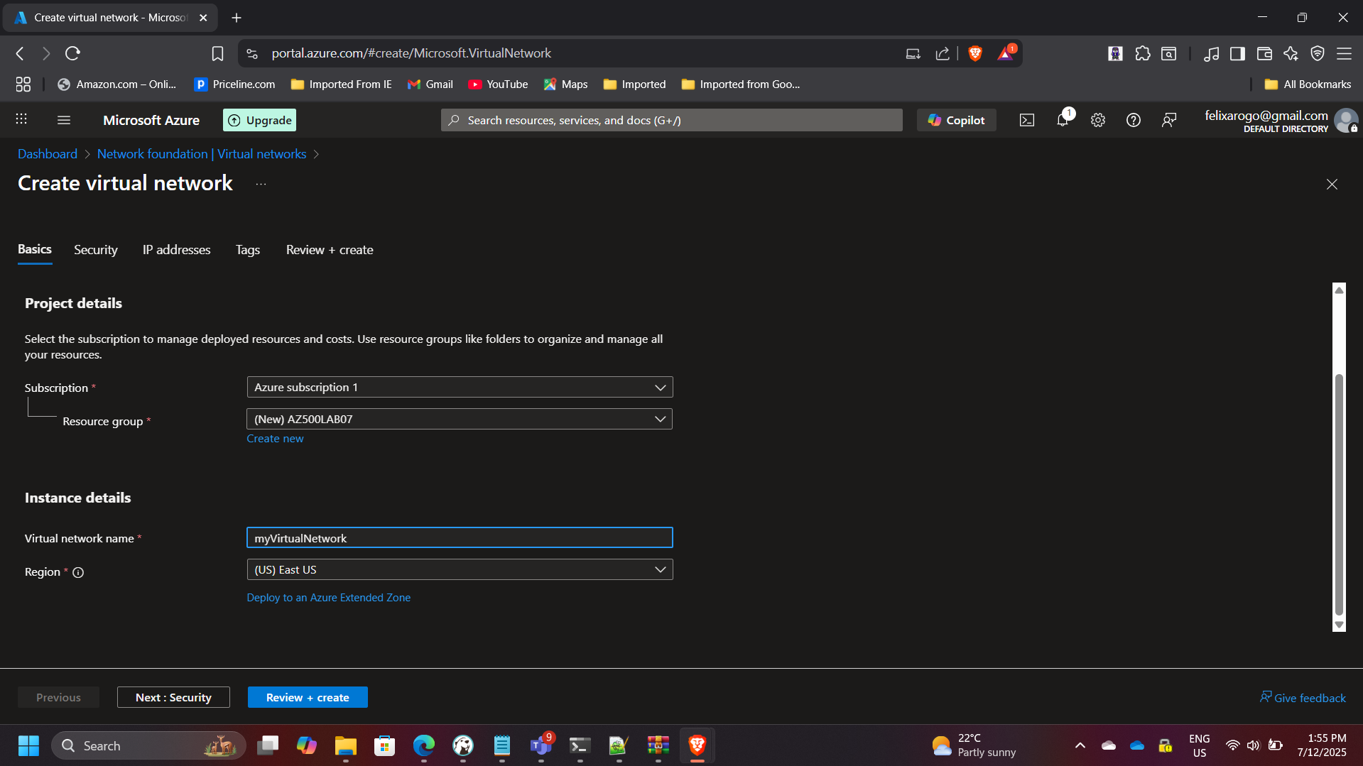Image resolution: width=1363 pixels, height=766 pixels.
Task: Open the Azure Cloud Shell terminal
Action: [1027, 120]
